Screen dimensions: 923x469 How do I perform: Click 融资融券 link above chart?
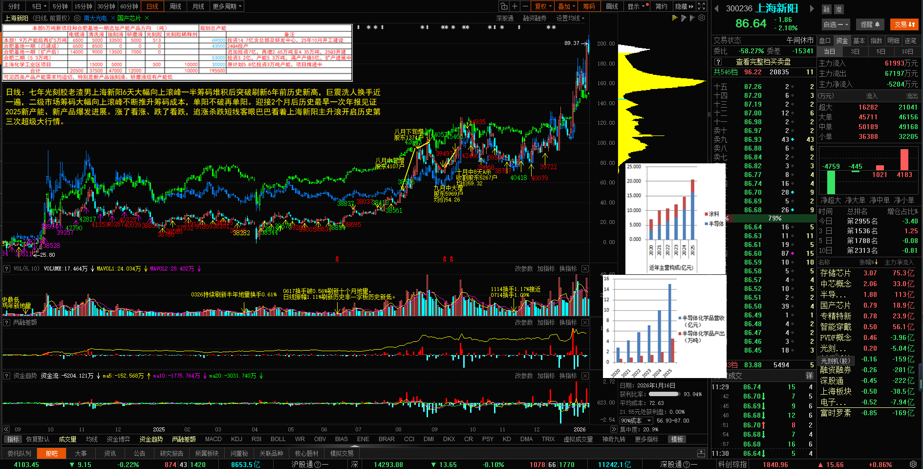[x=535, y=18]
